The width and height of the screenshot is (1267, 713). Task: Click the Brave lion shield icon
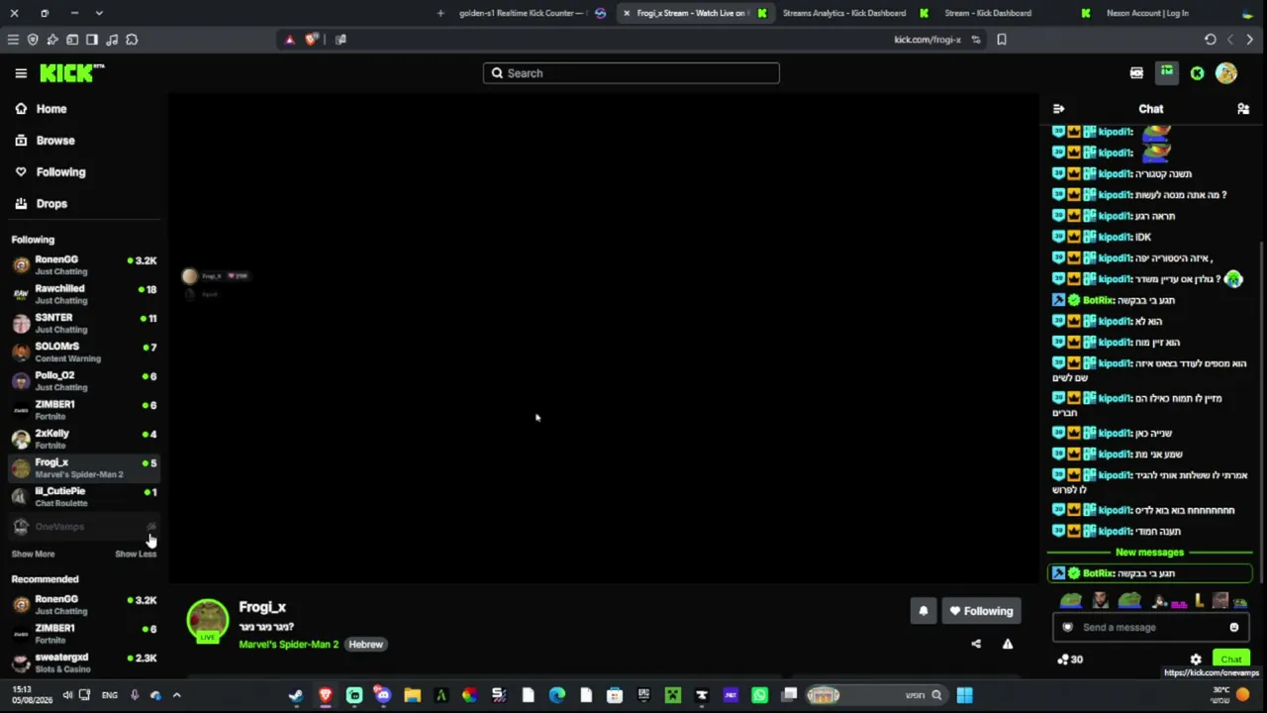coord(312,40)
